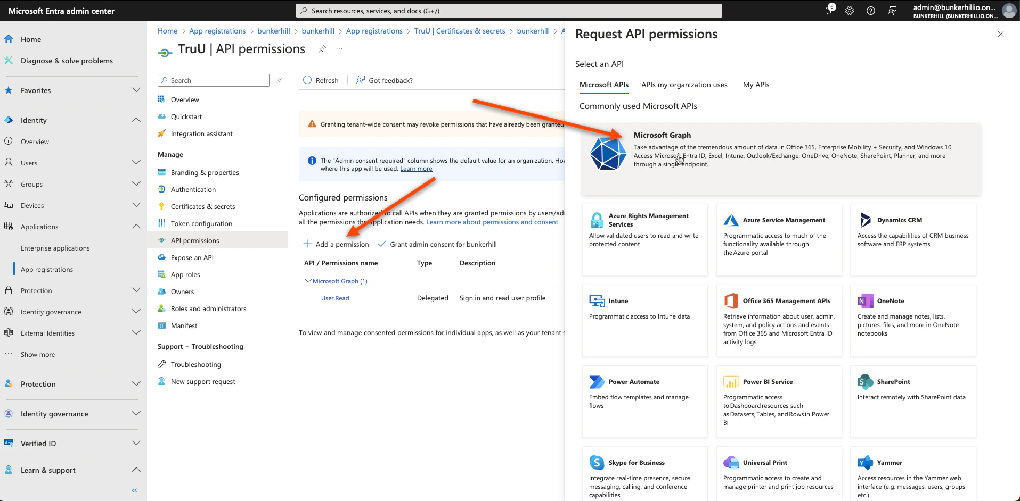
Task: Open the notifications bell icon
Action: point(829,10)
